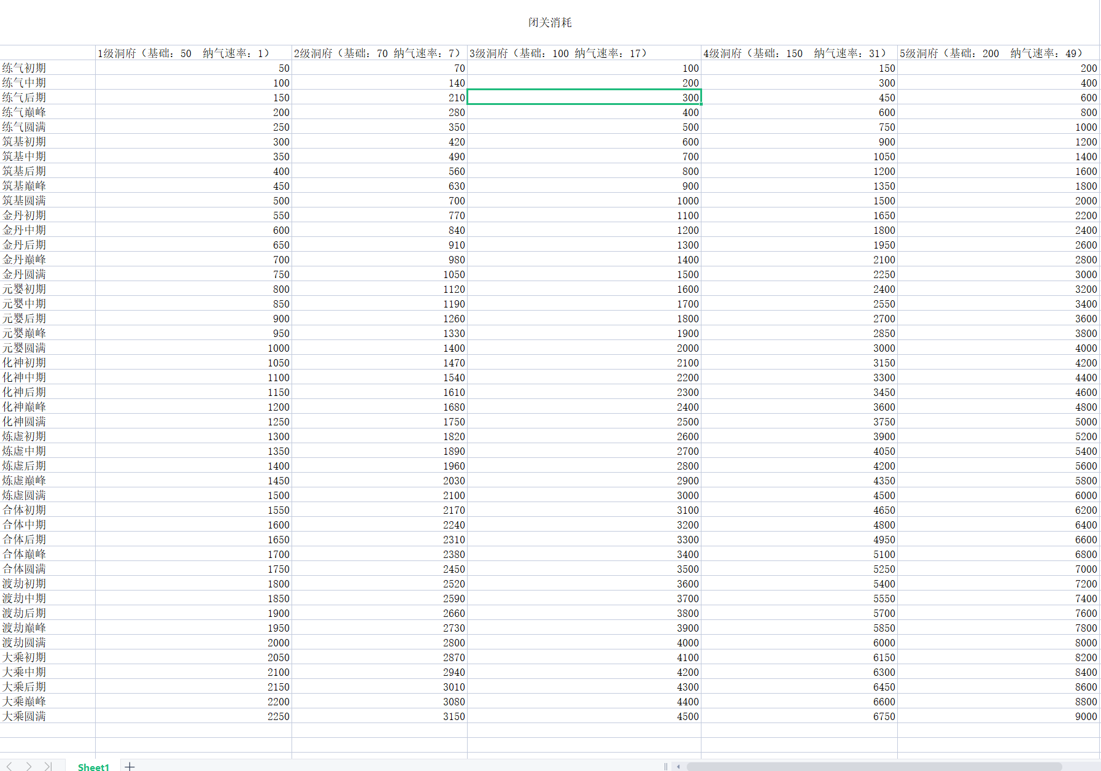Select cell 4050 in 炼虚中期 row
Viewport: 1101px width, 771px height.
coord(799,451)
